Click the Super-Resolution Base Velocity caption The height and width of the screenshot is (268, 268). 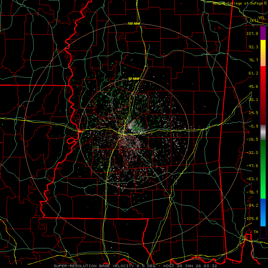pos(135,266)
